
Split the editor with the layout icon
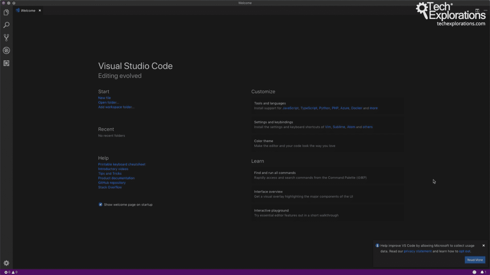pyautogui.click(x=477, y=10)
